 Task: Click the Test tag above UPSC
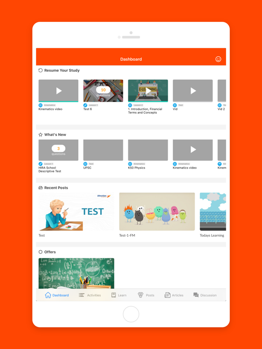click(x=91, y=164)
